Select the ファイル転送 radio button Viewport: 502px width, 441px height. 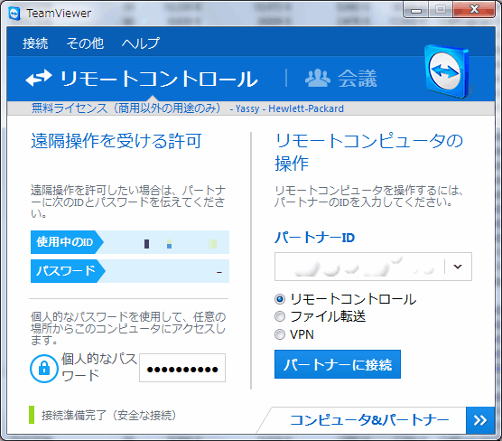pos(280,316)
